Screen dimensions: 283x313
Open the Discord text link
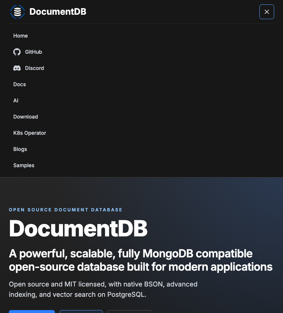[x=35, y=68]
